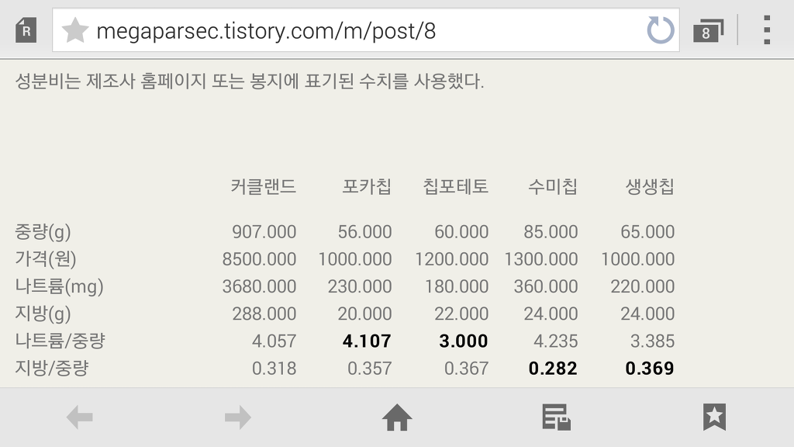Image resolution: width=794 pixels, height=447 pixels.
Task: Select the 0.357 fat ratio value
Action: coord(370,369)
